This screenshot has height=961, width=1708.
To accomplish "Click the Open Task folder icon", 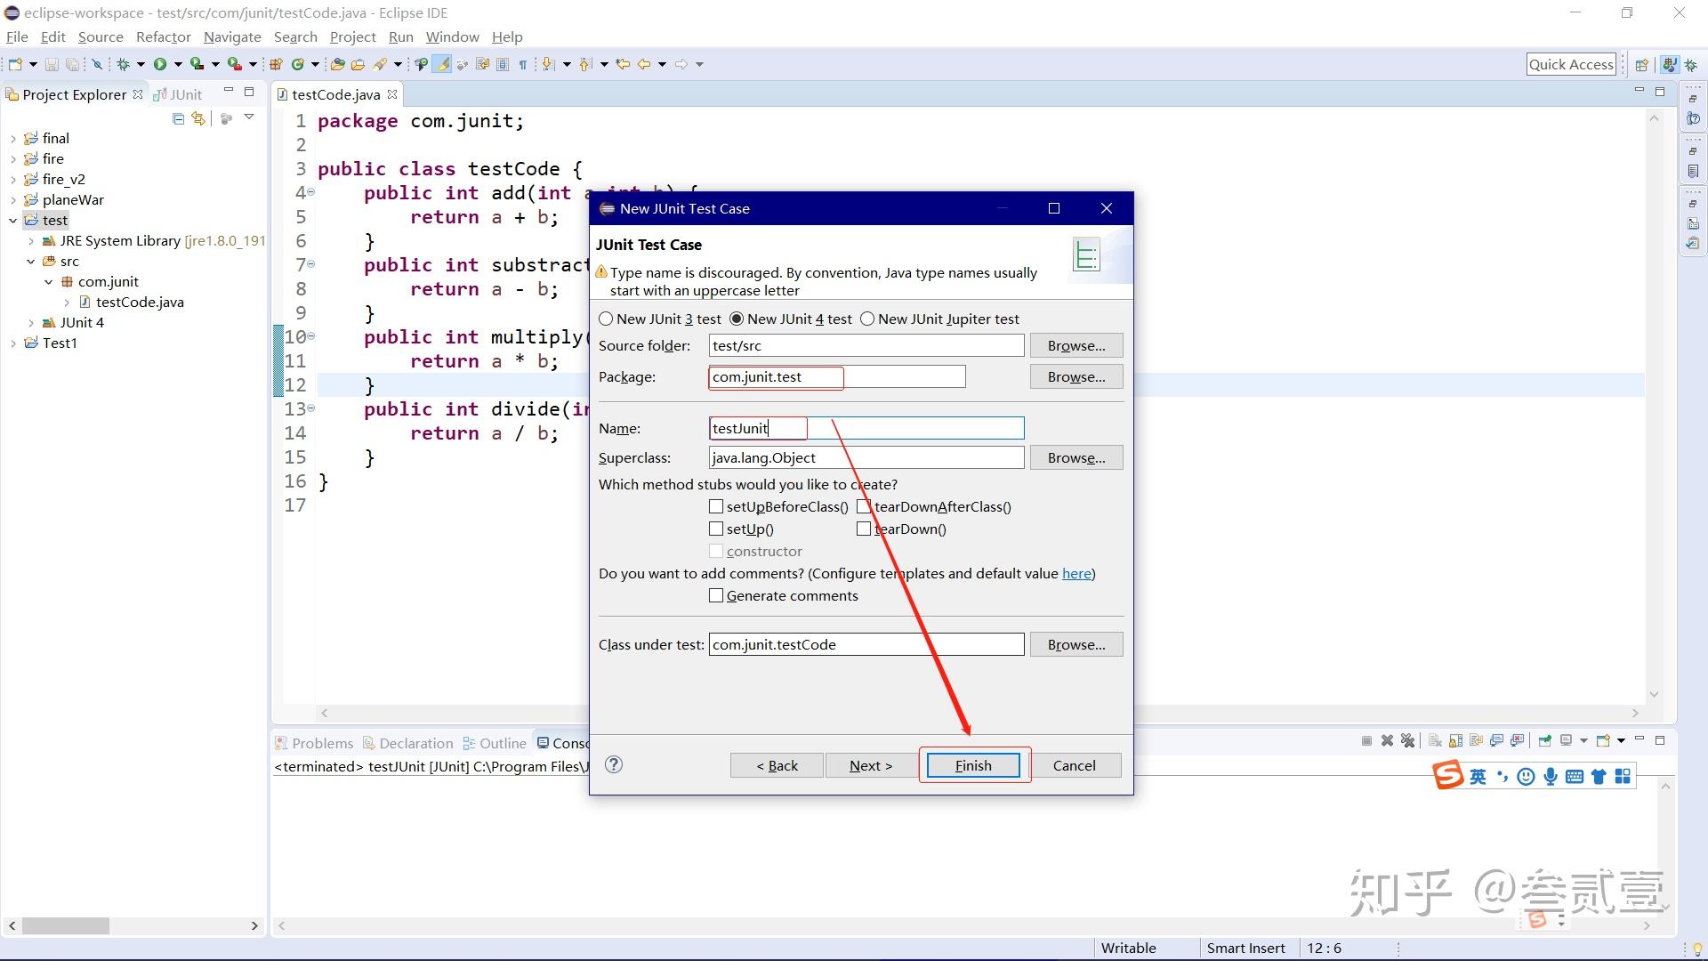I will click(358, 64).
